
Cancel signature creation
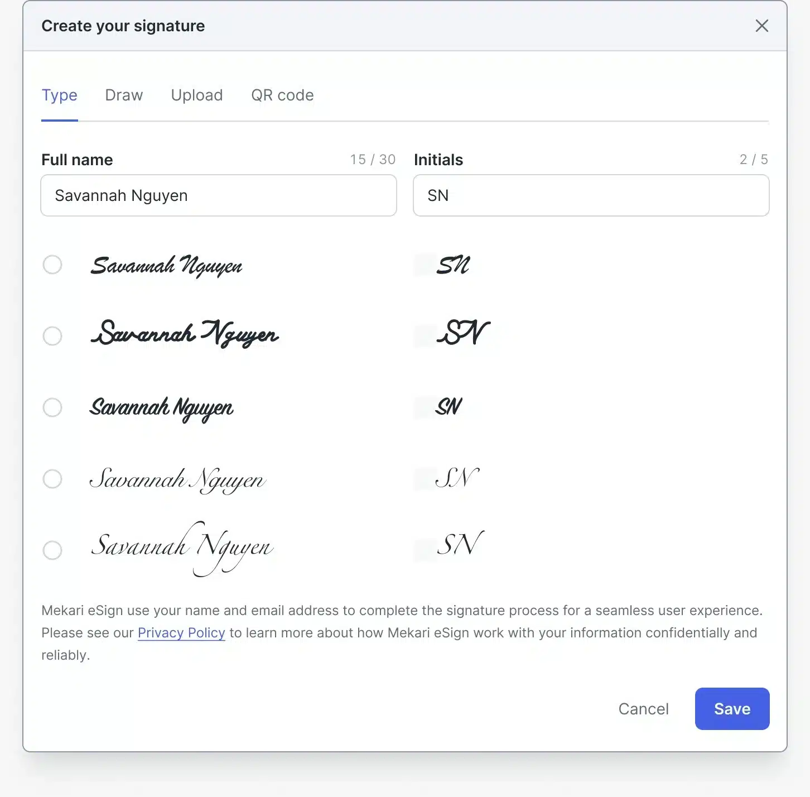click(643, 709)
